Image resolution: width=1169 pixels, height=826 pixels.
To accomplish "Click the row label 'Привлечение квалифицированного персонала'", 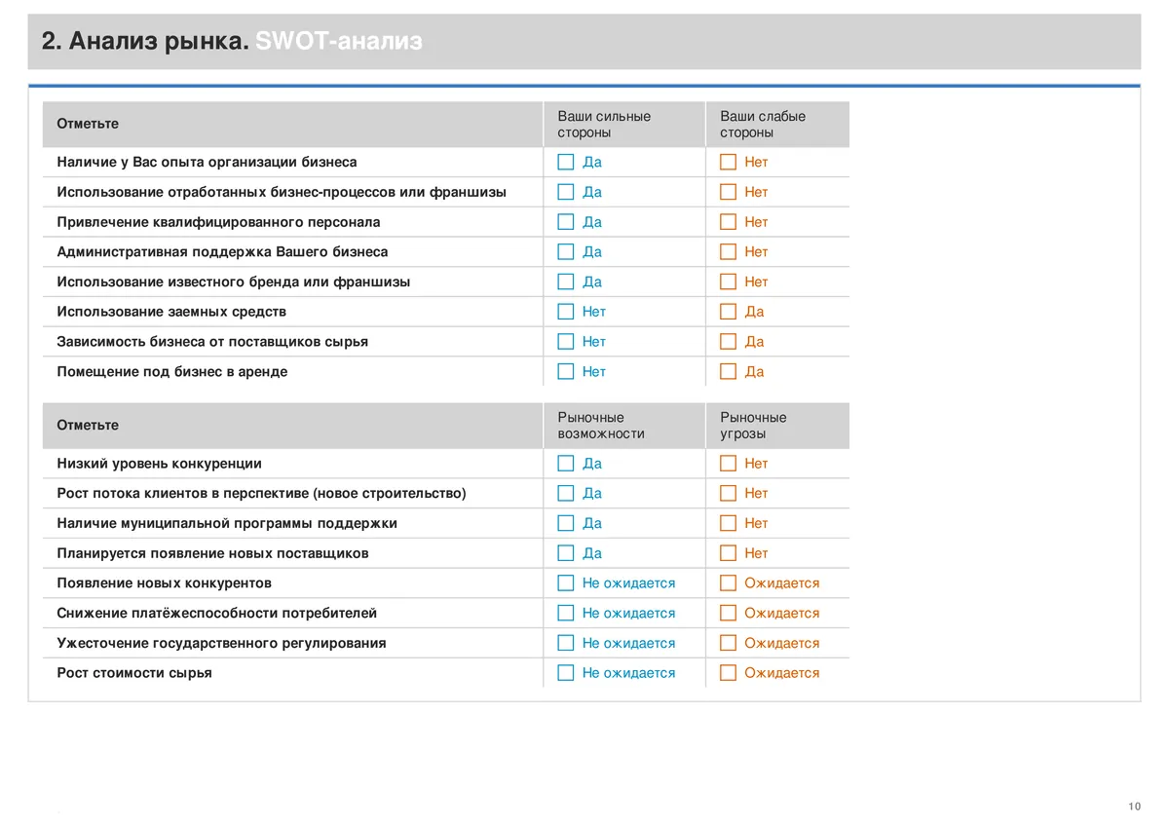I will 218,222.
